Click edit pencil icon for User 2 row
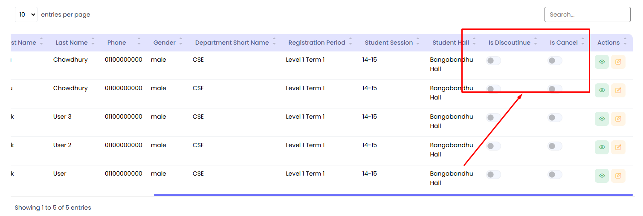 coord(618,147)
